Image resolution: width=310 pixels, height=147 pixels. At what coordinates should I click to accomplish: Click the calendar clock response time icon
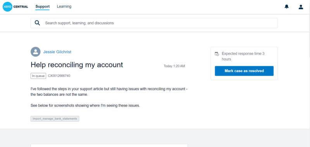click(217, 54)
